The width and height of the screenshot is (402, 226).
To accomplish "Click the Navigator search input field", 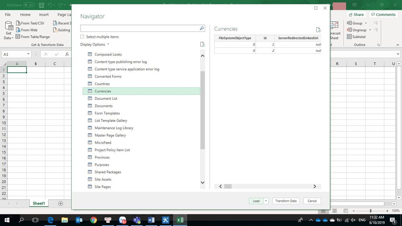I will click(x=140, y=28).
